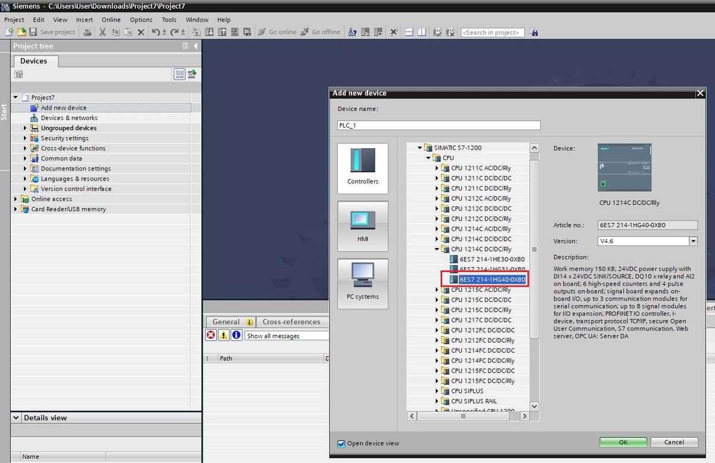The image size is (715, 463).
Task: Click the Device name input field
Action: click(x=439, y=125)
